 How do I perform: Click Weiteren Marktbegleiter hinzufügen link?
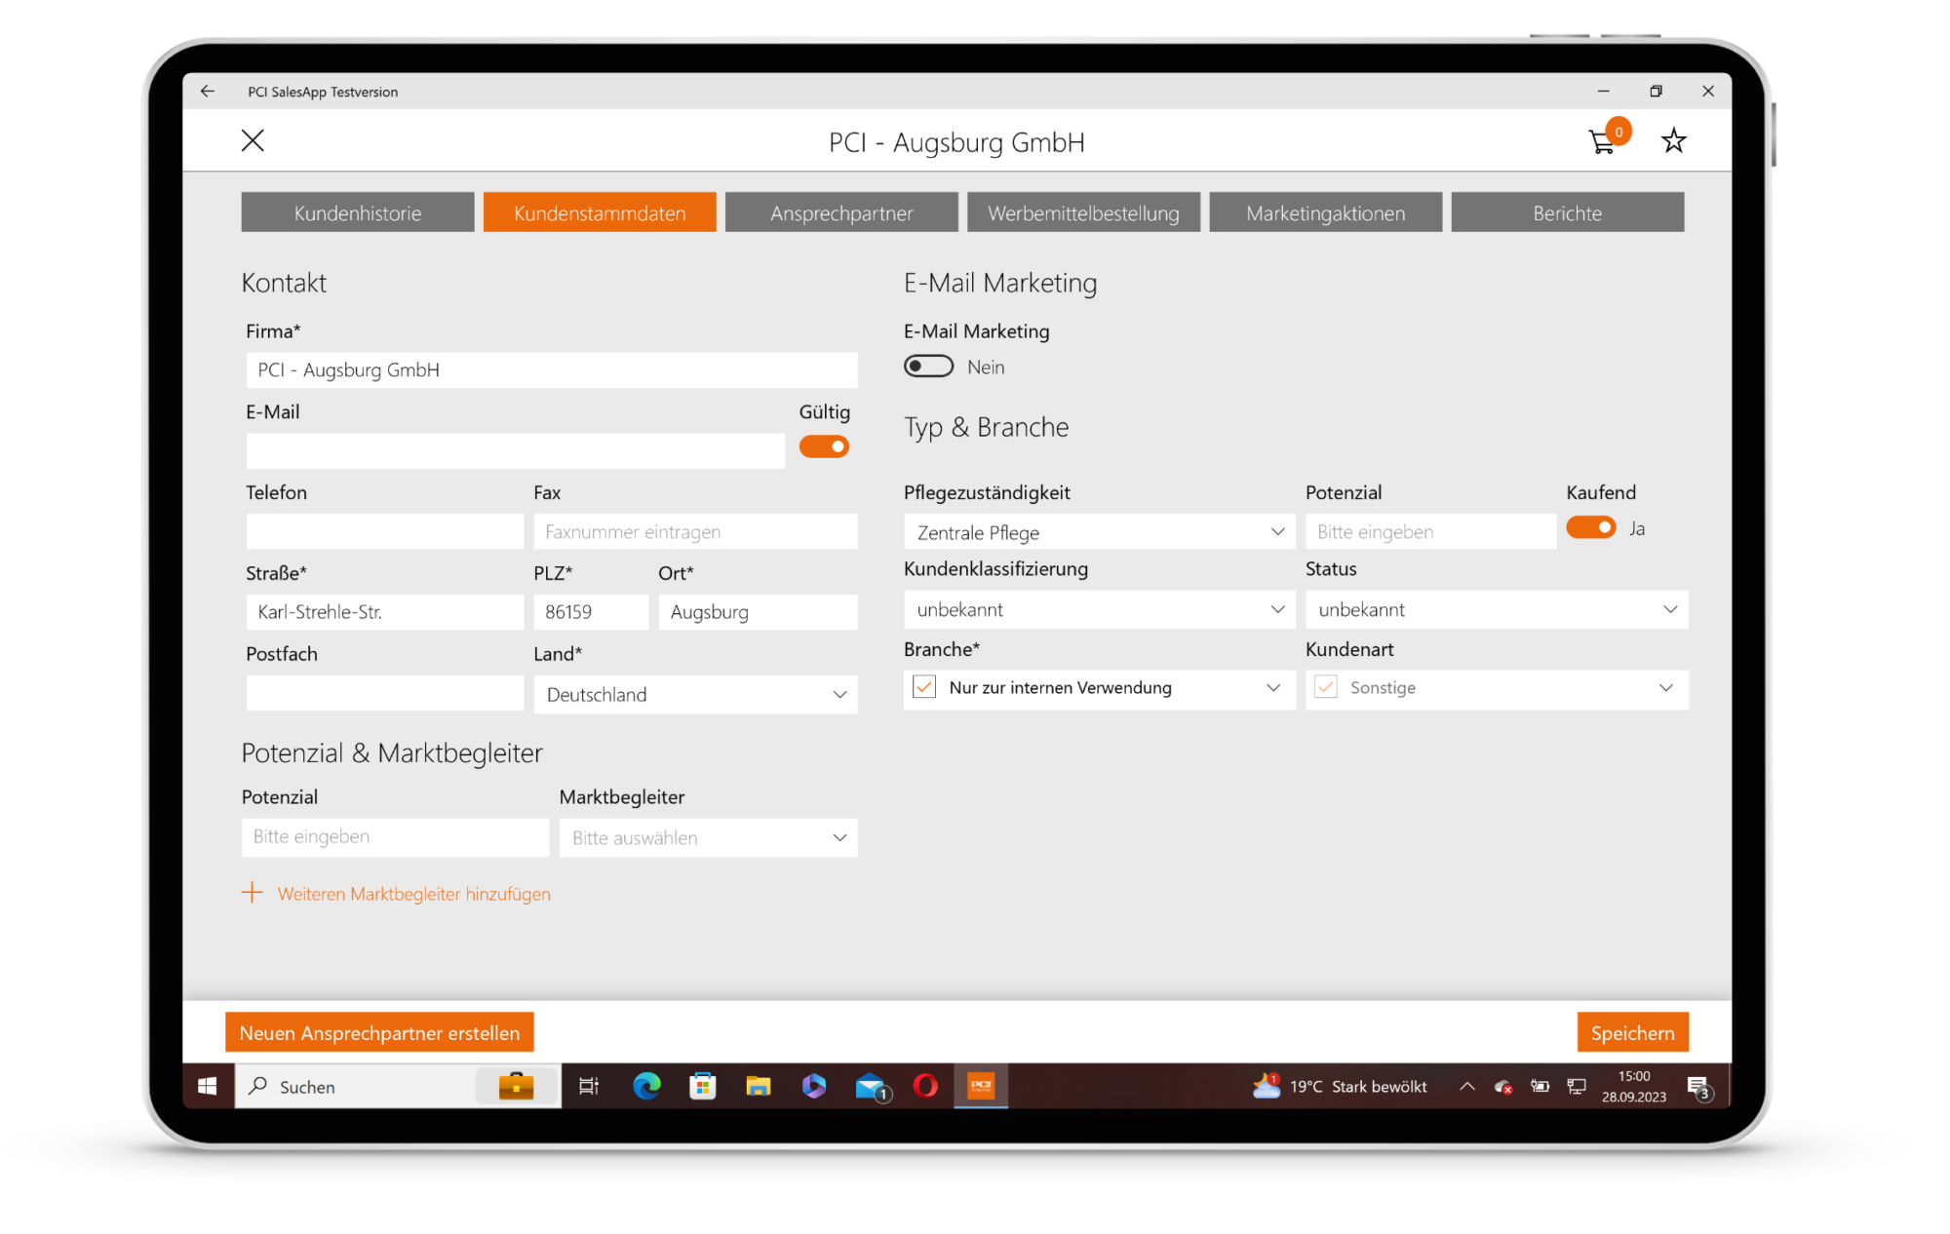pyautogui.click(x=413, y=894)
